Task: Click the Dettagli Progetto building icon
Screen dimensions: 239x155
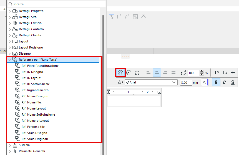Action: click(15, 11)
